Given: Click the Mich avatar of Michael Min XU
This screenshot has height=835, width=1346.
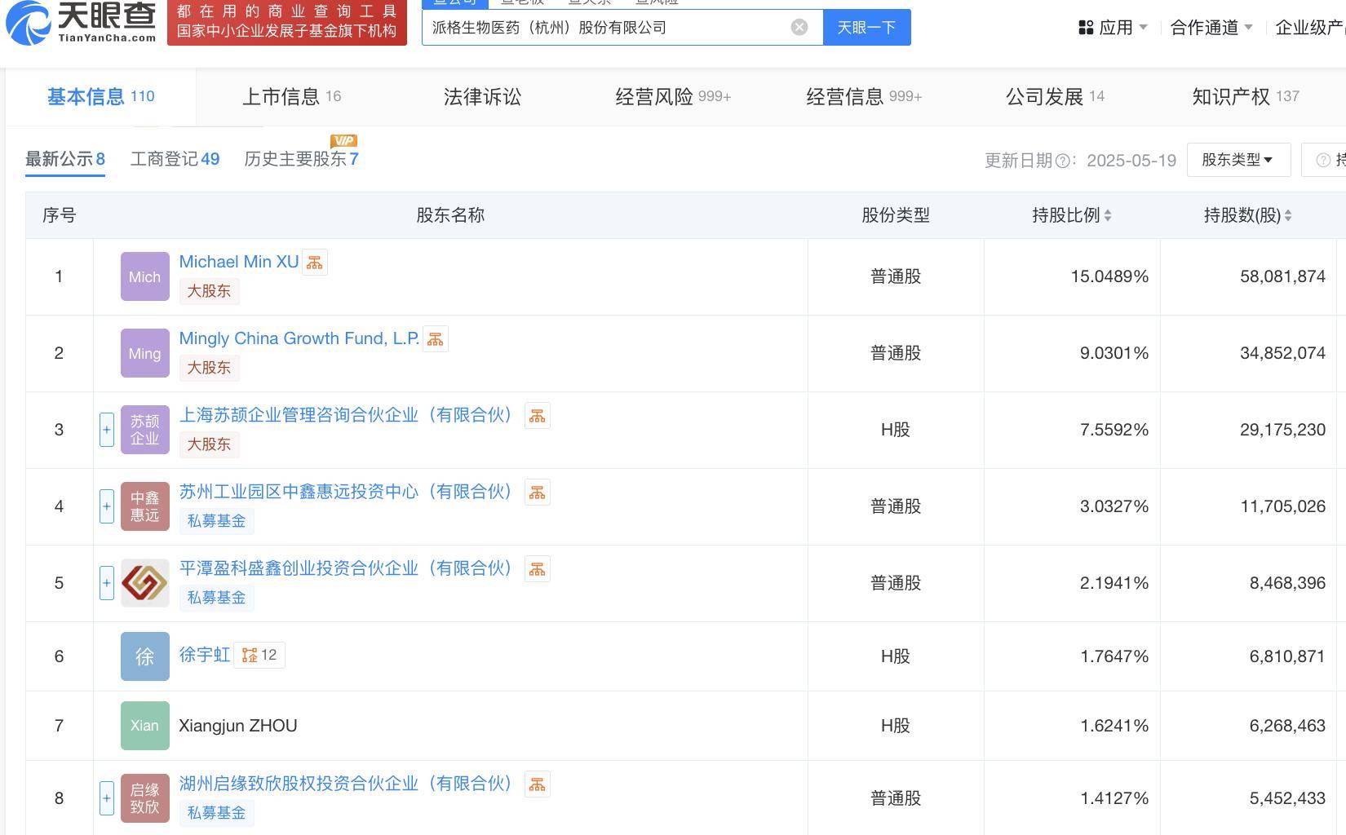Looking at the screenshot, I should coord(144,276).
